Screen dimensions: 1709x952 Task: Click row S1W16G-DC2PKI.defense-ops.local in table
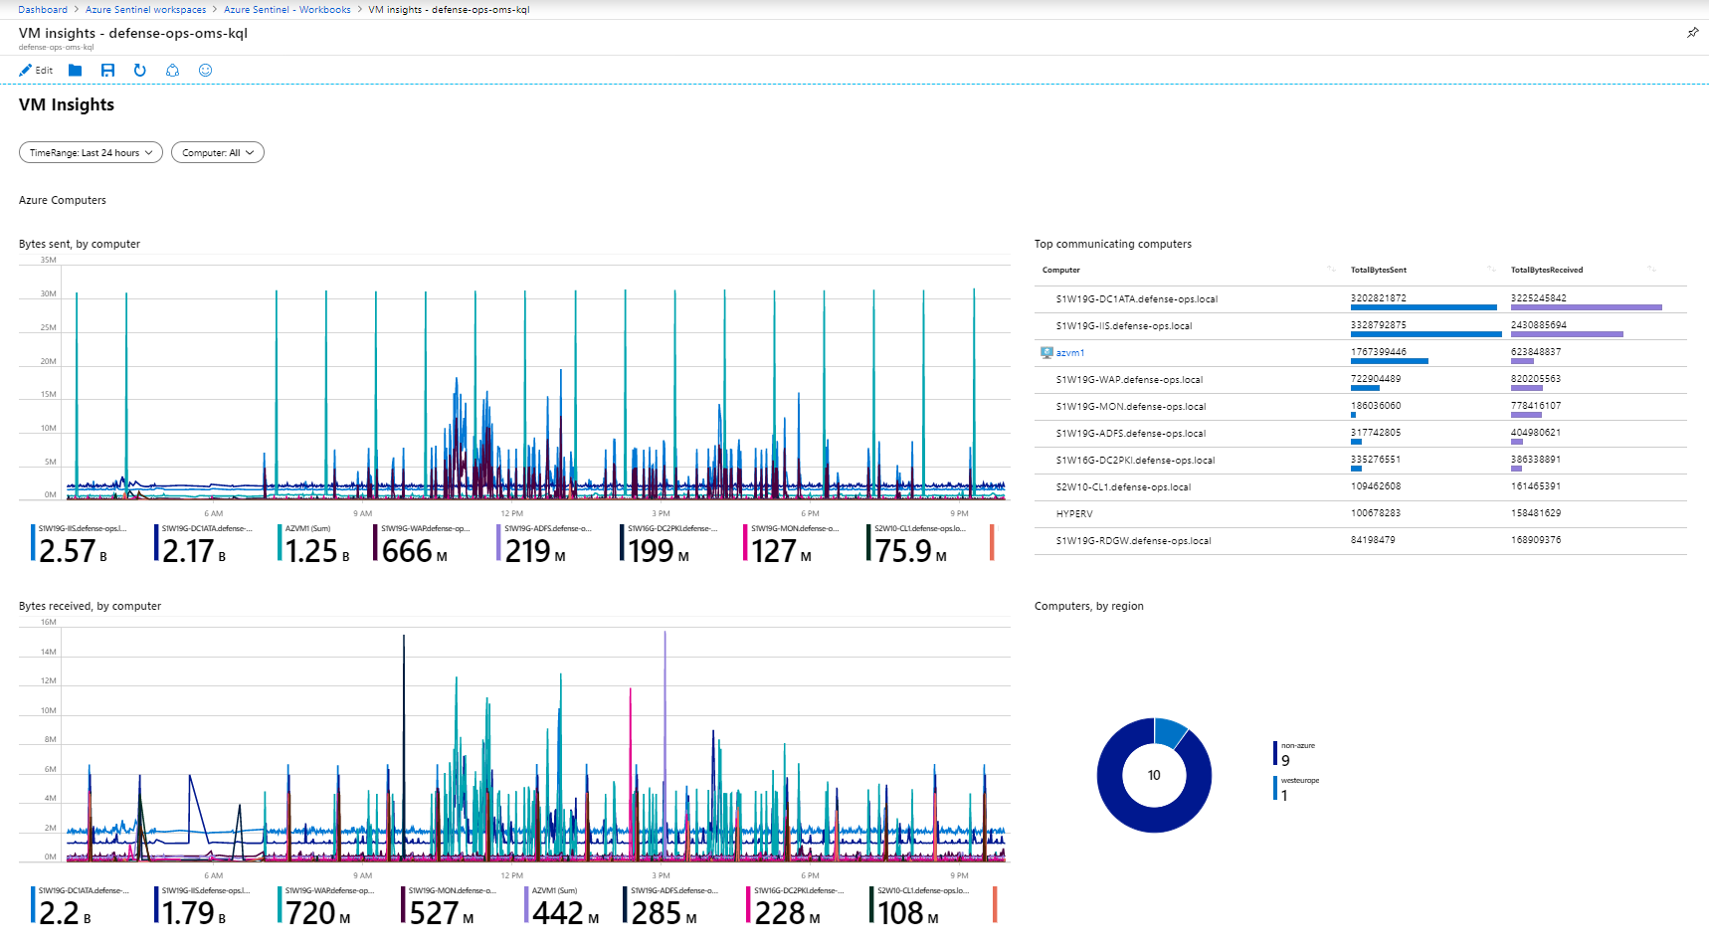(x=1360, y=461)
